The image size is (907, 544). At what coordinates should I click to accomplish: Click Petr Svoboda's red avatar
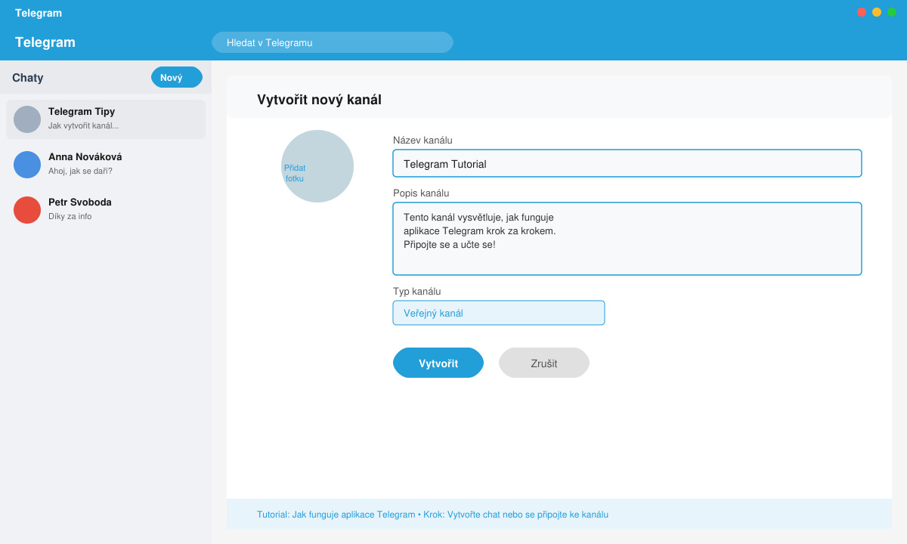(x=27, y=210)
